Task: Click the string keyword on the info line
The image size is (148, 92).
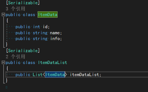Action: (x=40, y=39)
